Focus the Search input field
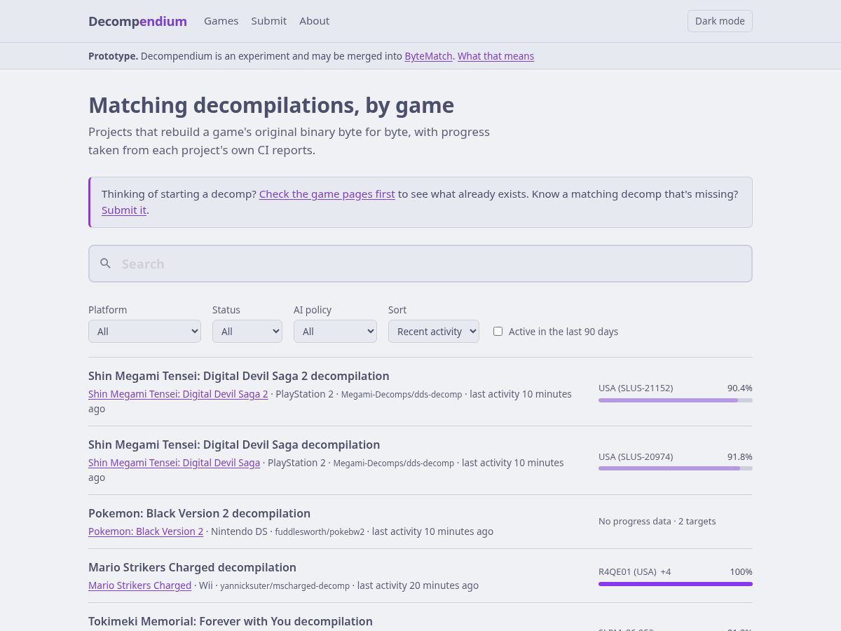This screenshot has height=631, width=841. coord(420,264)
